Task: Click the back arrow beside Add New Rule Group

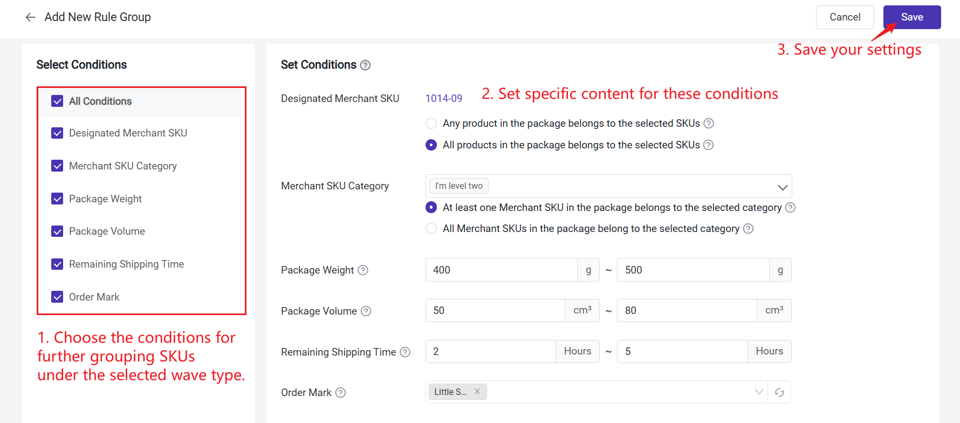Action: point(30,17)
